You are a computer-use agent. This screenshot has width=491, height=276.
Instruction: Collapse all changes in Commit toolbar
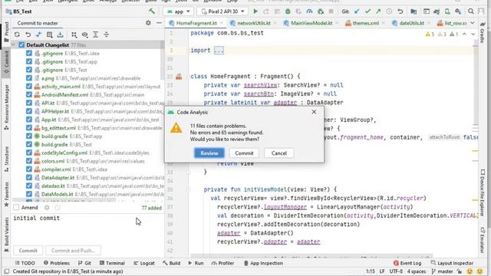[106, 34]
